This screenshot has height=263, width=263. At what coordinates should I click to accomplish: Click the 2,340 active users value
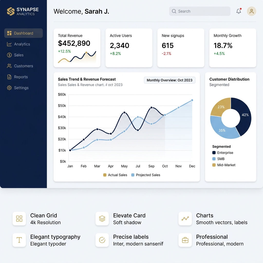(x=119, y=45)
